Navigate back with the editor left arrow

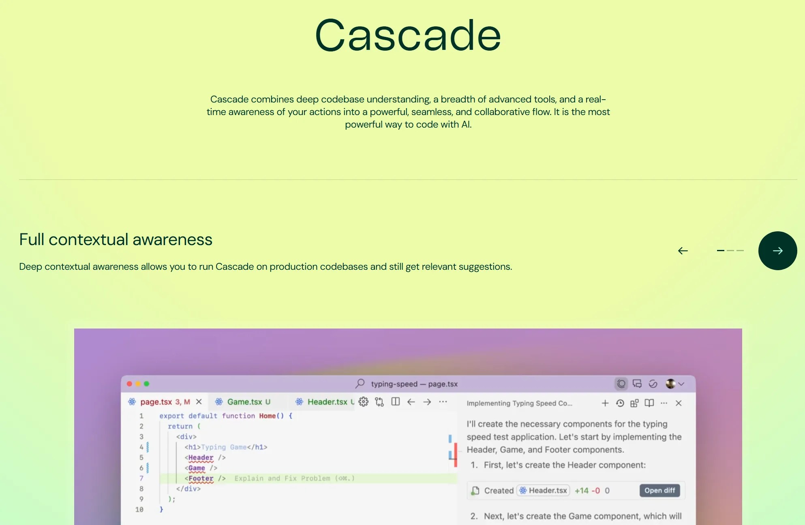tap(411, 402)
